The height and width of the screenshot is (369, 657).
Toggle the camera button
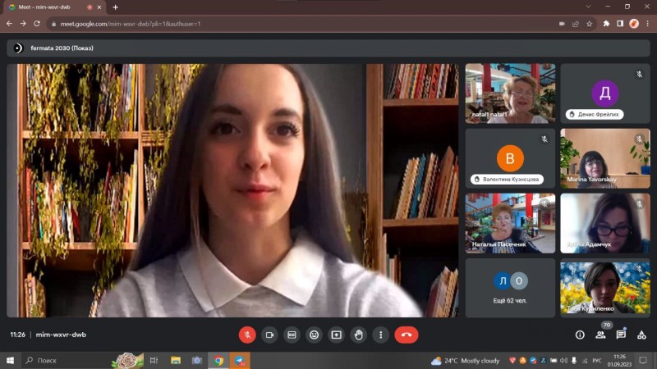click(x=269, y=335)
